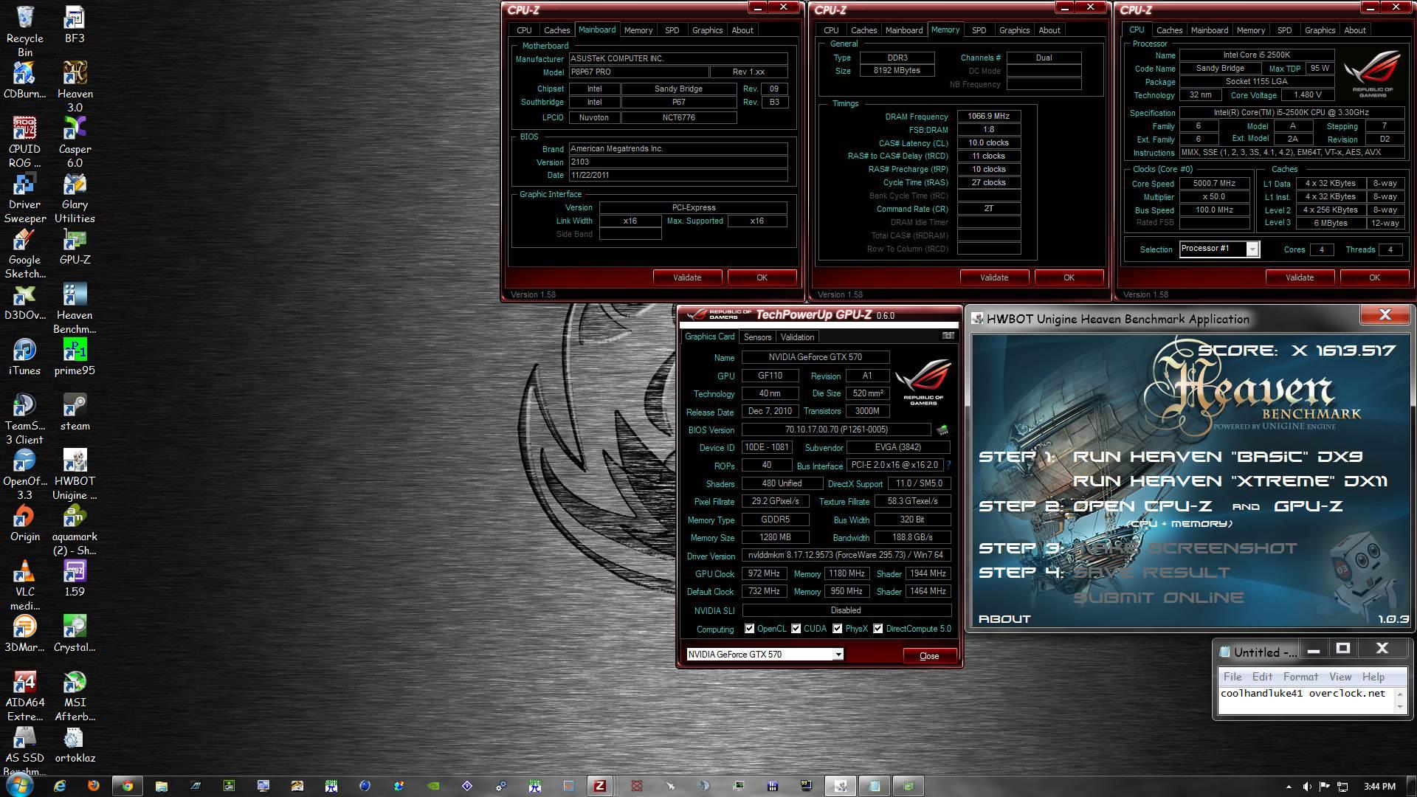Show hidden system tray icons arrow
This screenshot has width=1417, height=797.
coord(1289,787)
